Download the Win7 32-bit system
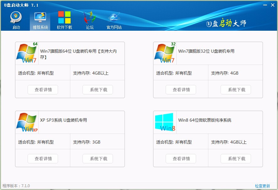The width and height of the screenshot is (278, 190). 236,89
